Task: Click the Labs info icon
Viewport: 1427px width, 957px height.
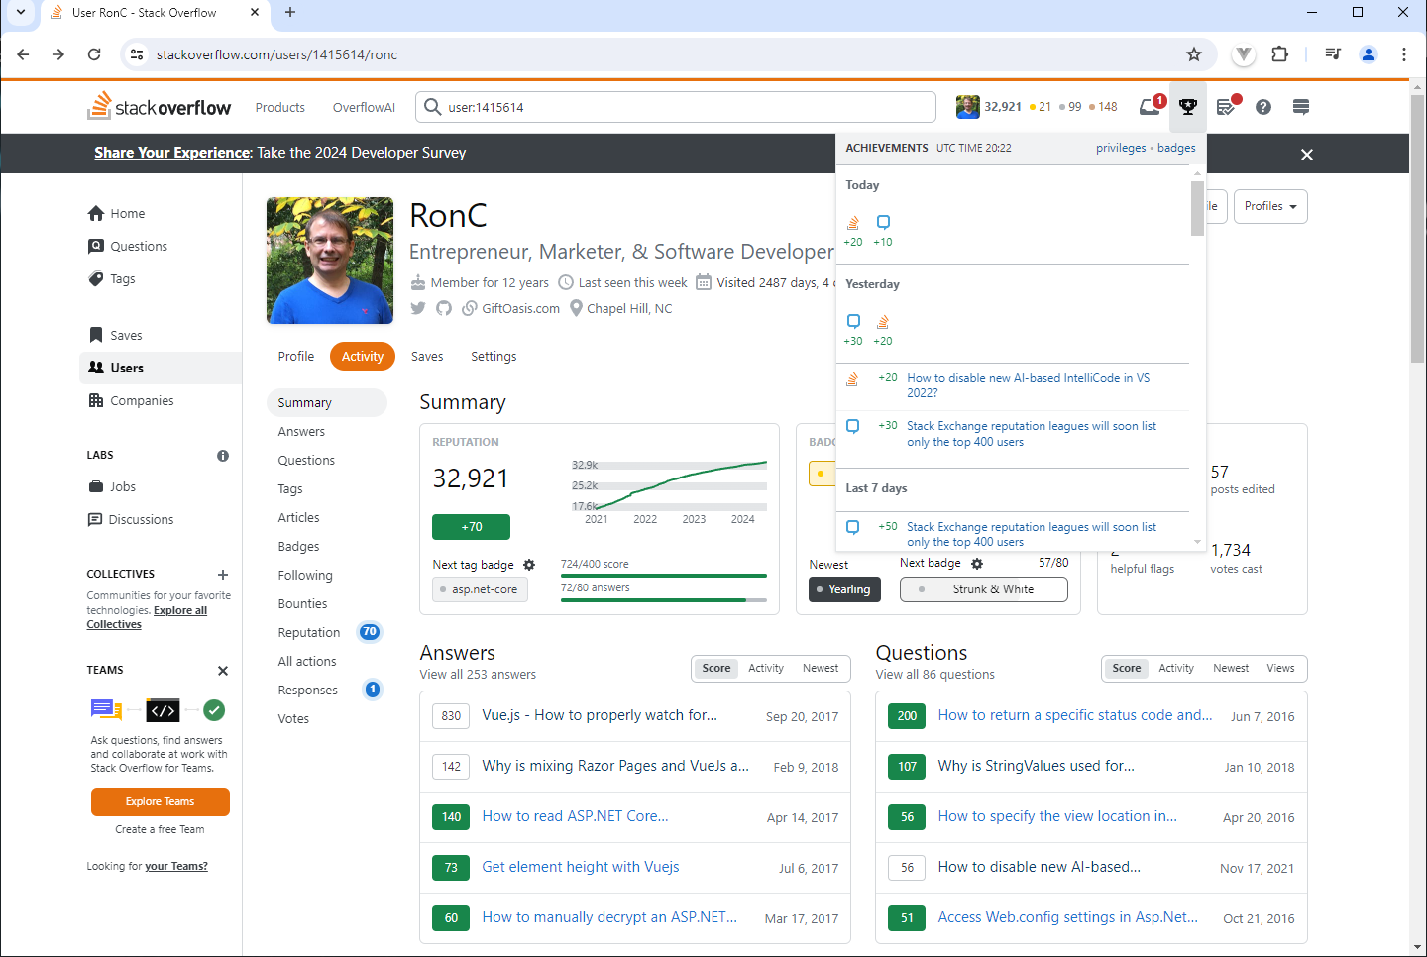Action: (223, 456)
